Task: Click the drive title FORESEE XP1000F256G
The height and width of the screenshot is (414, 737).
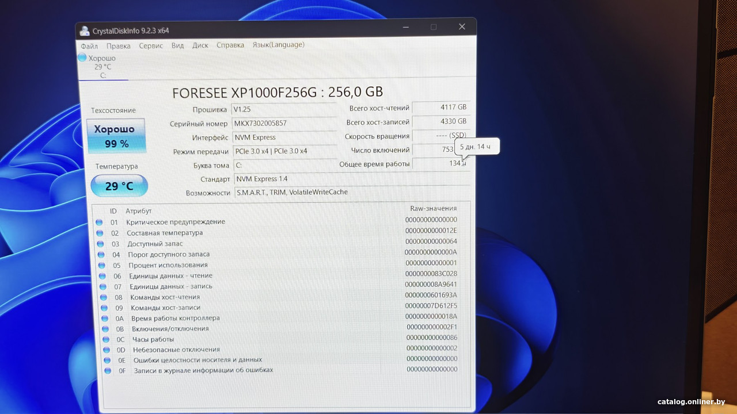Action: (x=278, y=92)
